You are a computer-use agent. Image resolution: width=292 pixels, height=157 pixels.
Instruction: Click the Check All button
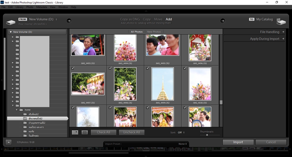pyautogui.click(x=103, y=132)
